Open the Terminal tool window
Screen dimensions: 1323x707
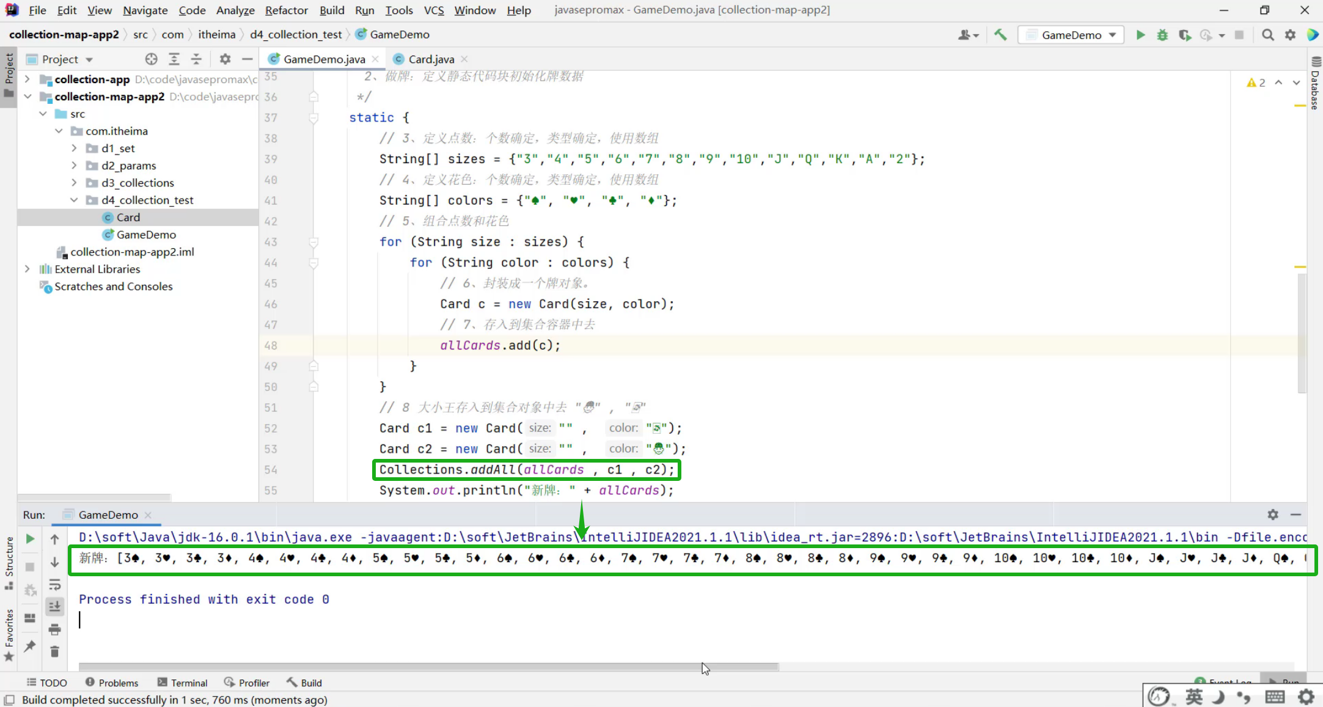coord(183,683)
